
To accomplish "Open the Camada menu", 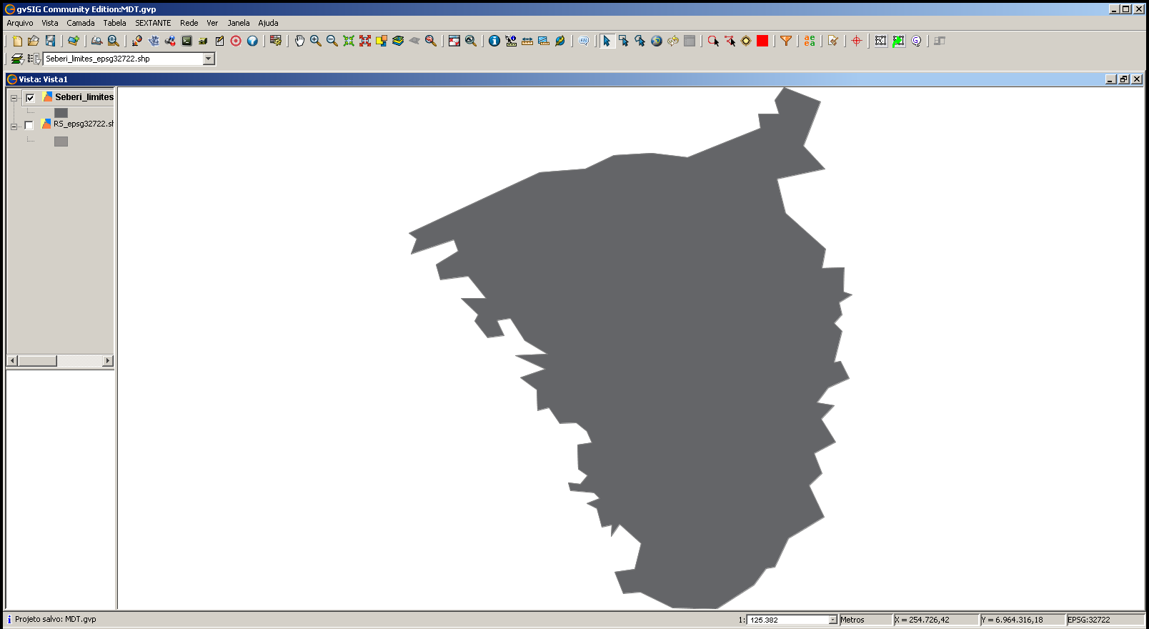I will click(x=81, y=23).
